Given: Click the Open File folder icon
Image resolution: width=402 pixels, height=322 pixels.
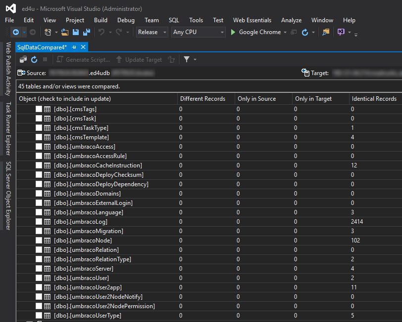Looking at the screenshot, I should 64,32.
